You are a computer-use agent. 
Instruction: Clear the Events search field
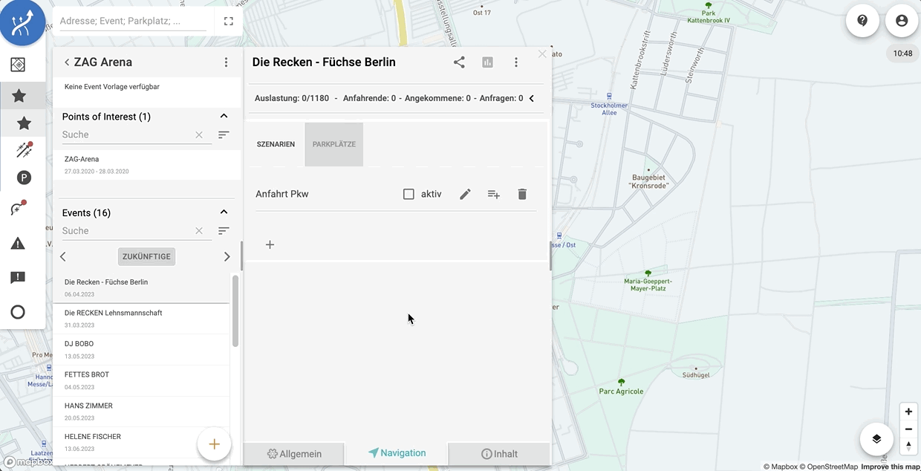pyautogui.click(x=199, y=231)
